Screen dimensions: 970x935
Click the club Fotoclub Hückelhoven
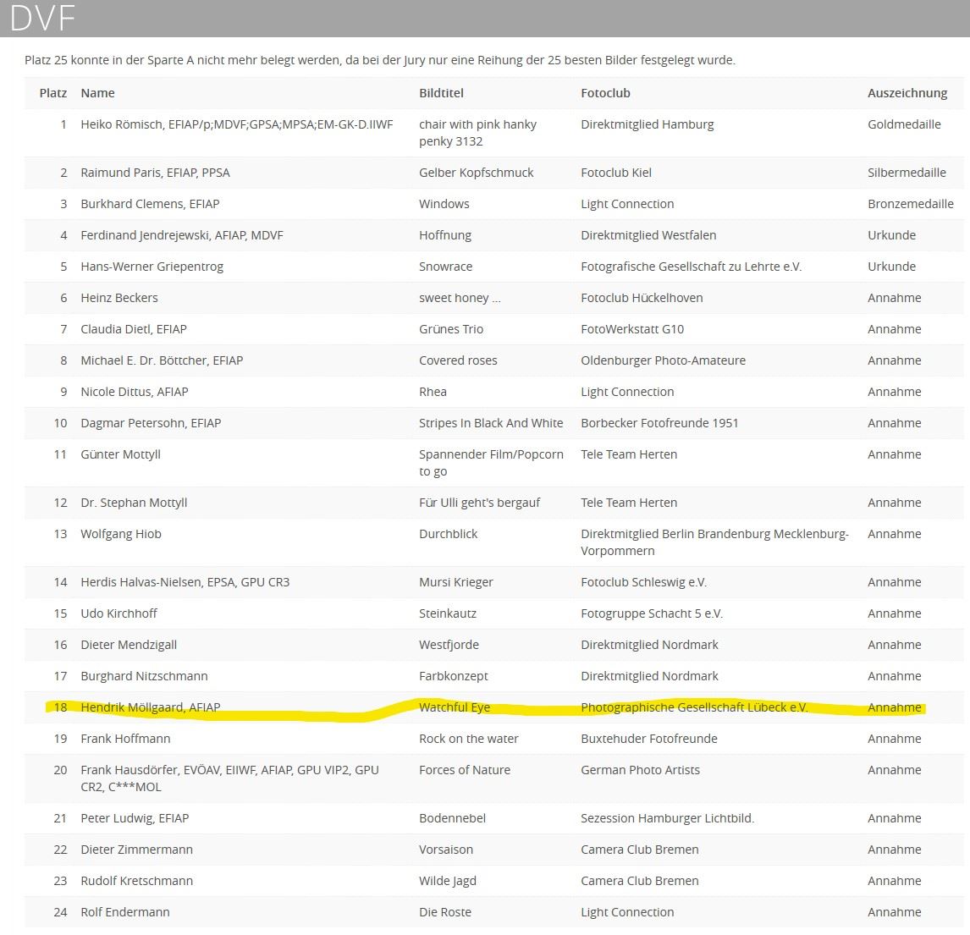pyautogui.click(x=642, y=298)
